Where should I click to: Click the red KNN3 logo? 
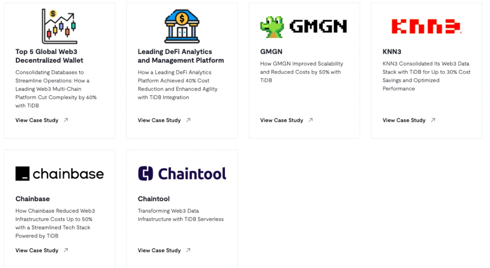tap(426, 26)
